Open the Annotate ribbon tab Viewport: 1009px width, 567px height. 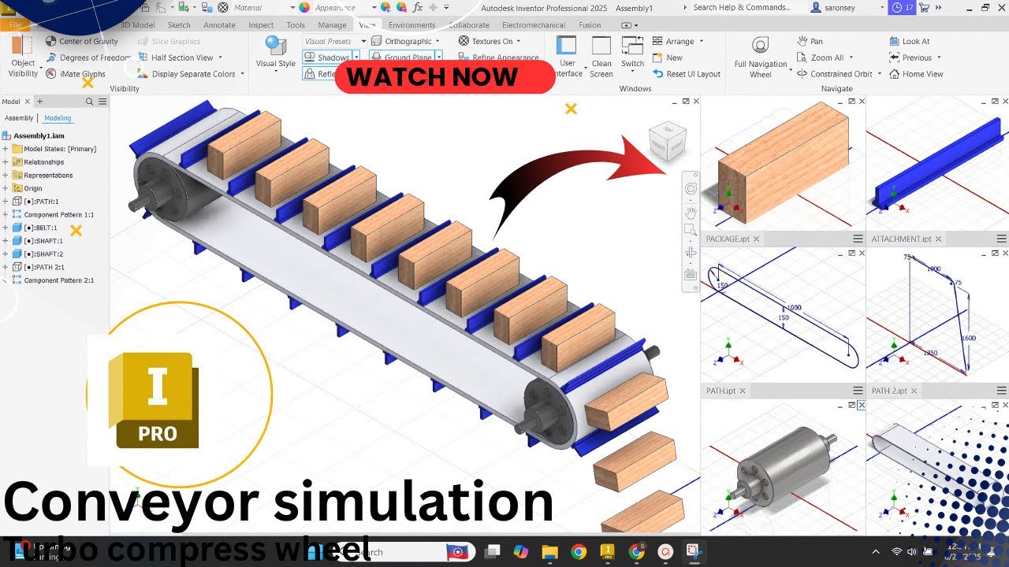tap(219, 25)
